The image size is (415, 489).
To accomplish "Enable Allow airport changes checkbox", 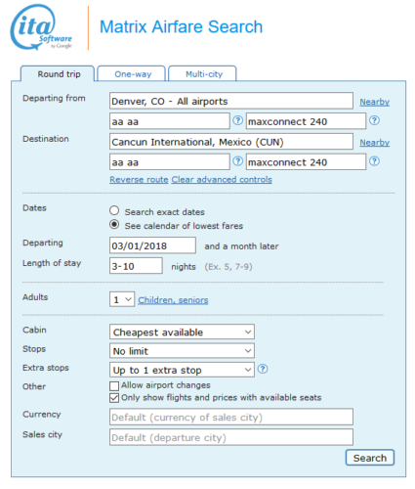I will (114, 386).
